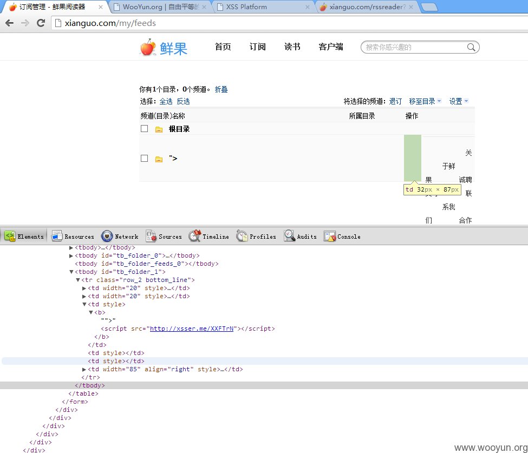Viewport: 528px width, 453px height.
Task: Click the xianguo.com/my/feeds address bar
Action: 290,23
